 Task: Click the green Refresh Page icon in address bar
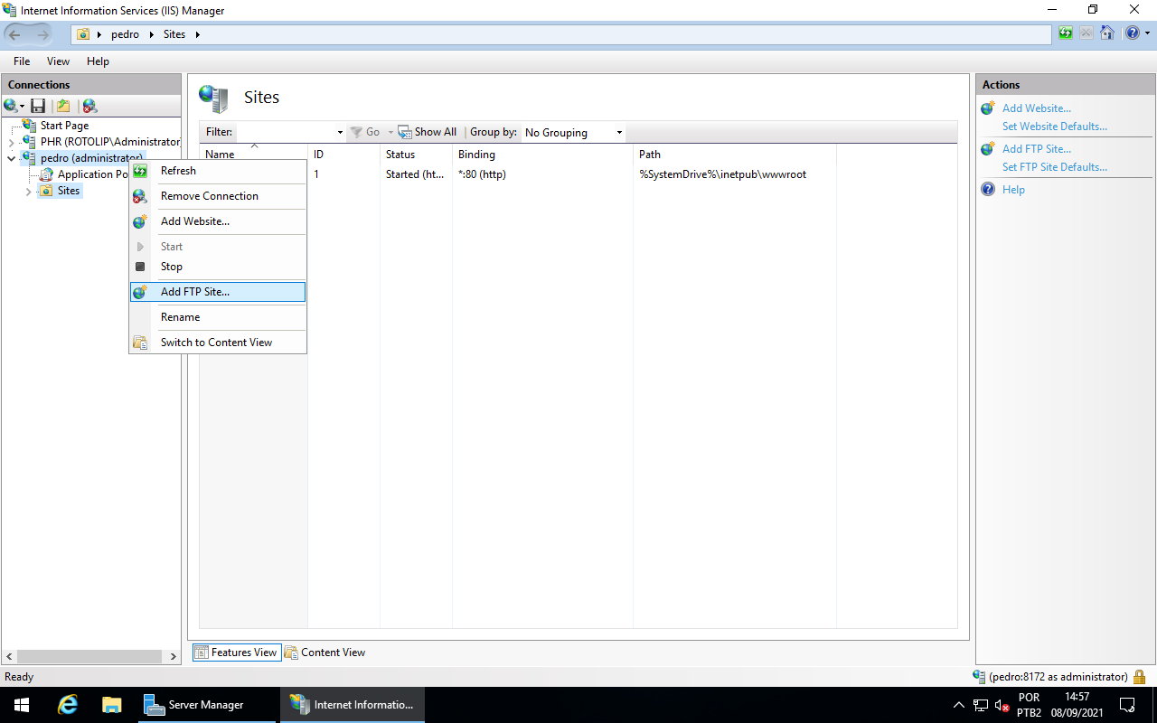click(x=1066, y=34)
